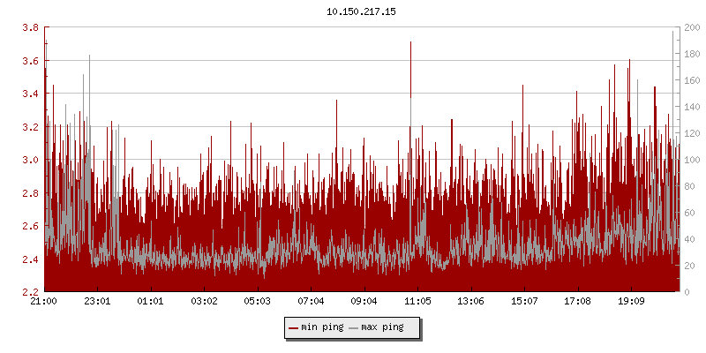Select the 19:09 time axis label
The width and height of the screenshot is (706, 353).
(x=630, y=302)
